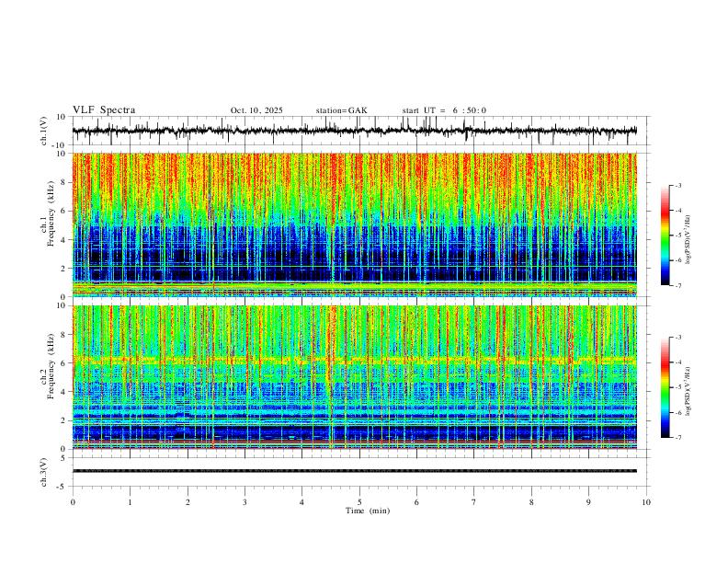Click the "-3" tick on upper colorbar
The height and width of the screenshot is (563, 728).
[x=678, y=185]
